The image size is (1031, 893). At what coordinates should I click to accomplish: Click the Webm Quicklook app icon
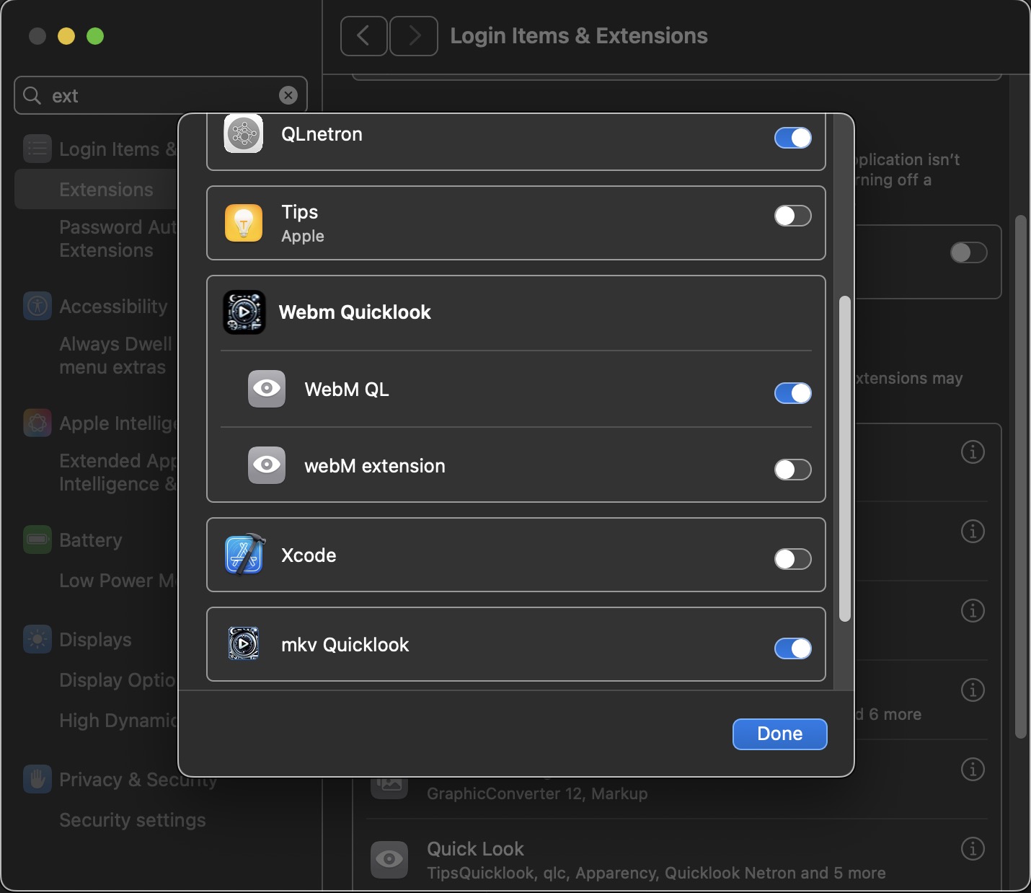pyautogui.click(x=244, y=312)
